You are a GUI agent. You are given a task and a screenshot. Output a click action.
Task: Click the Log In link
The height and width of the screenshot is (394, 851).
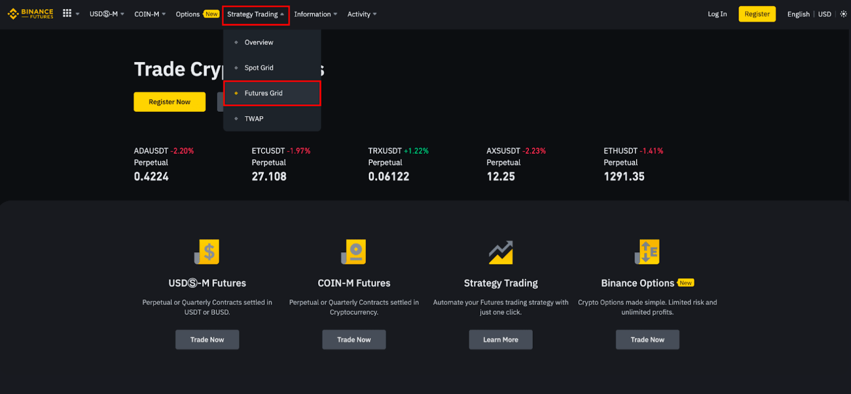tap(717, 14)
